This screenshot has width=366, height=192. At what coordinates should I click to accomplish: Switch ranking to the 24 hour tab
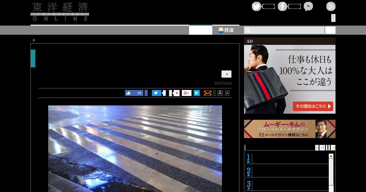click(322, 148)
